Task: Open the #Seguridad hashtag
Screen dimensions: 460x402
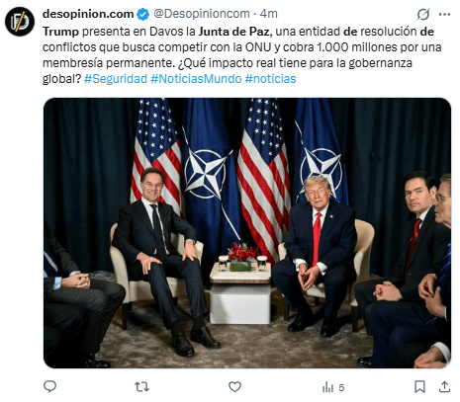Action: [116, 79]
